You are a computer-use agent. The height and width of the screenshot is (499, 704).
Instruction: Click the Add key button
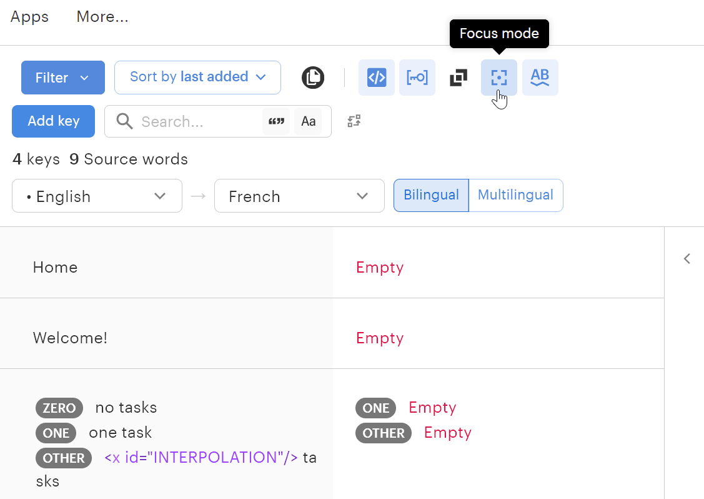coord(53,121)
